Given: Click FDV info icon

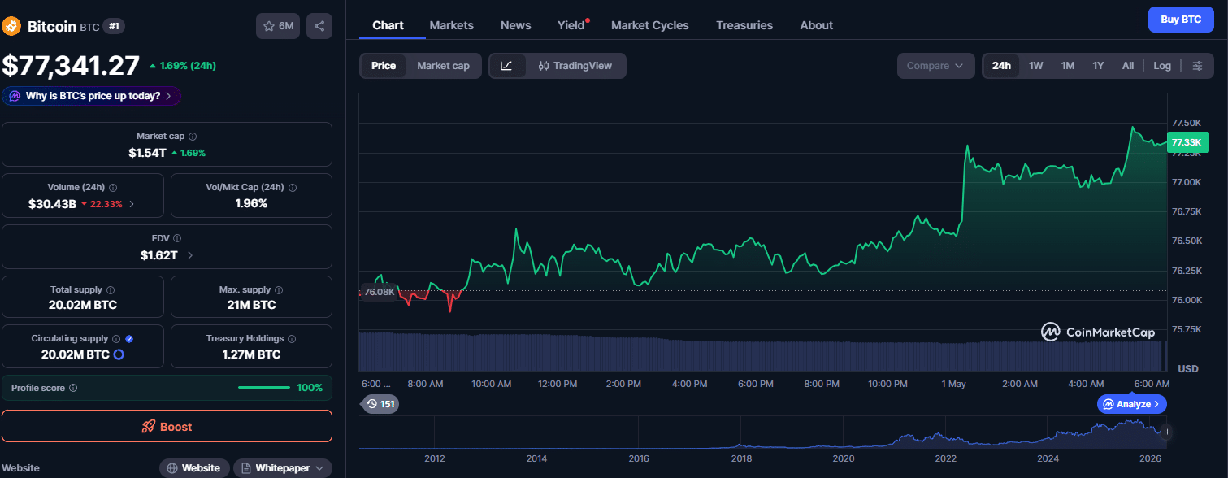Looking at the screenshot, I should click(177, 238).
